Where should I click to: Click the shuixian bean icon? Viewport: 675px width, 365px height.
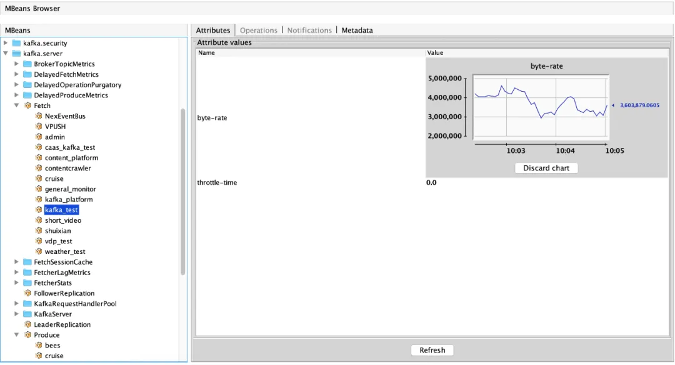click(x=38, y=231)
